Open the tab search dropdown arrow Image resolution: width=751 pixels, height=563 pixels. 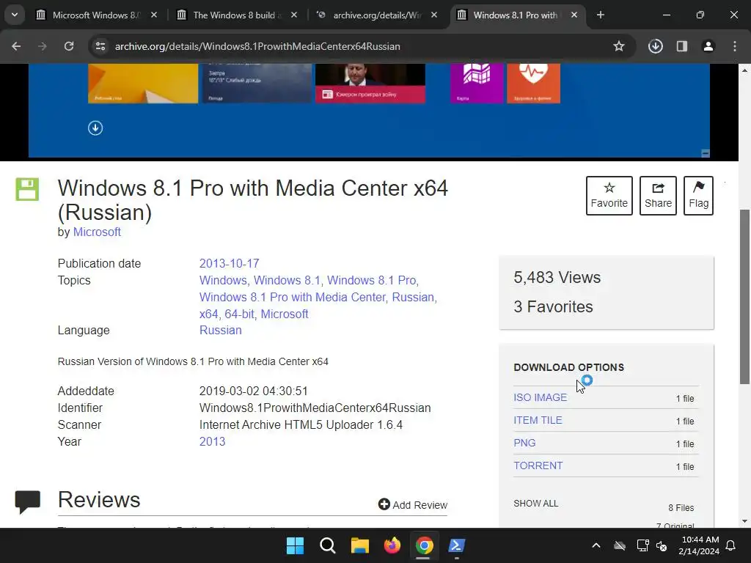[x=15, y=15]
